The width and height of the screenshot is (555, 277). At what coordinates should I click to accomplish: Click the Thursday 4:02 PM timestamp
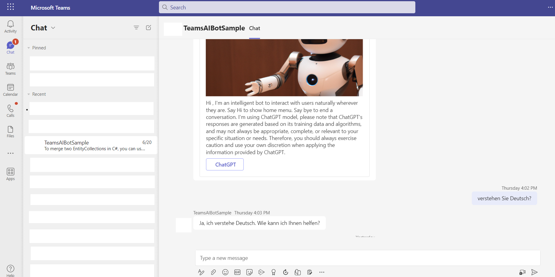[519, 188]
